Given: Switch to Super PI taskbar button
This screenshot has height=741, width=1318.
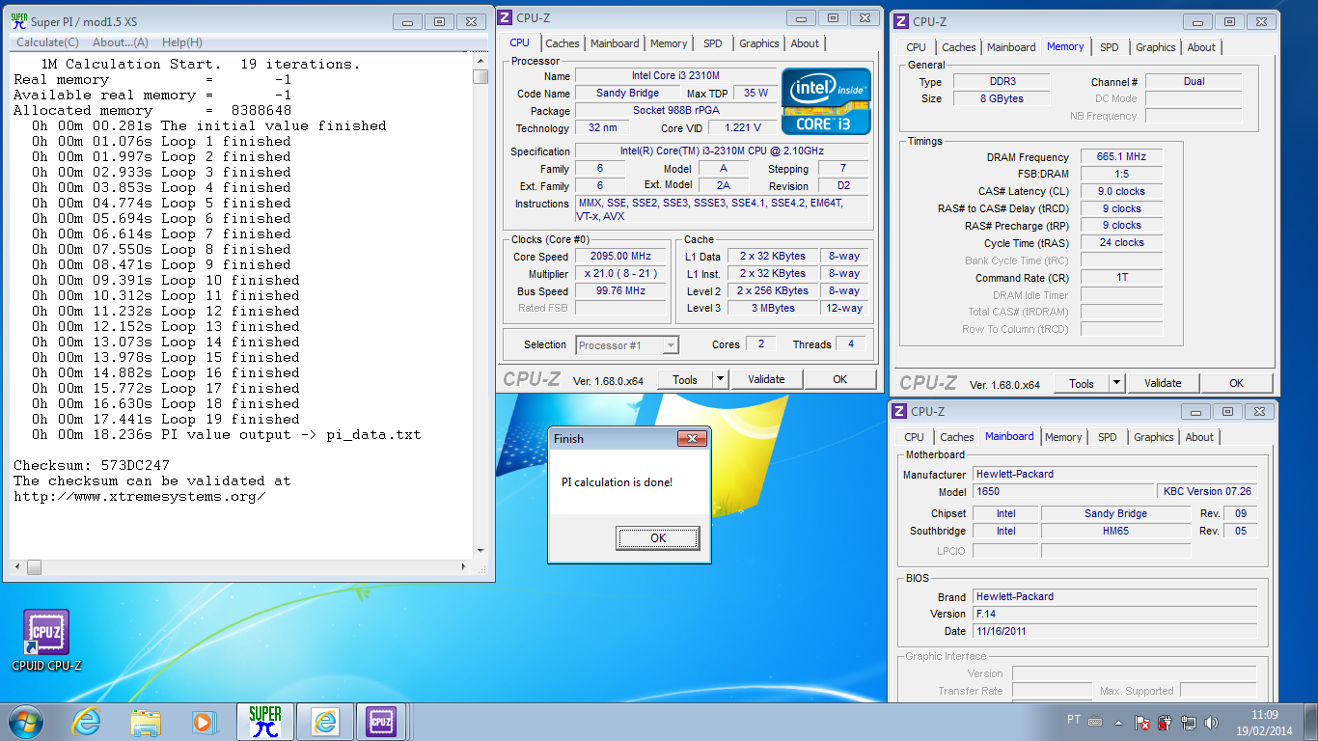Looking at the screenshot, I should (x=264, y=721).
